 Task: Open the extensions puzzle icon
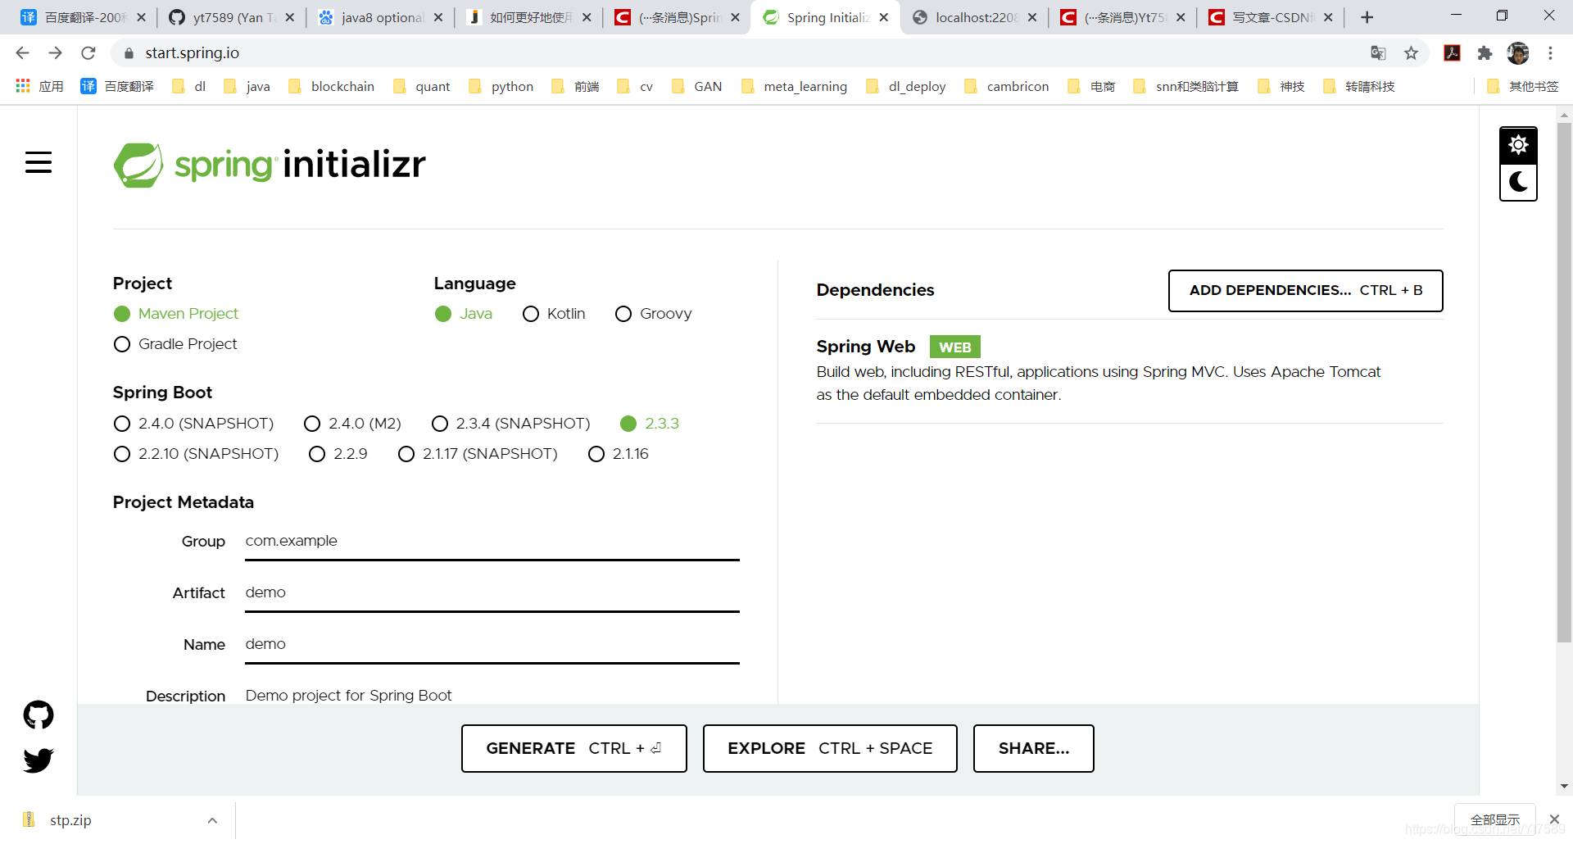tap(1485, 53)
